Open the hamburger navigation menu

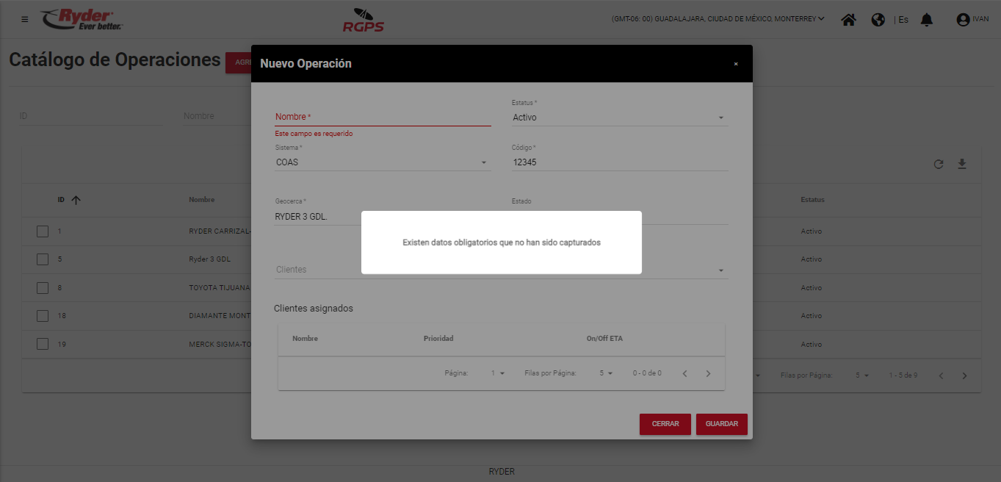point(25,19)
